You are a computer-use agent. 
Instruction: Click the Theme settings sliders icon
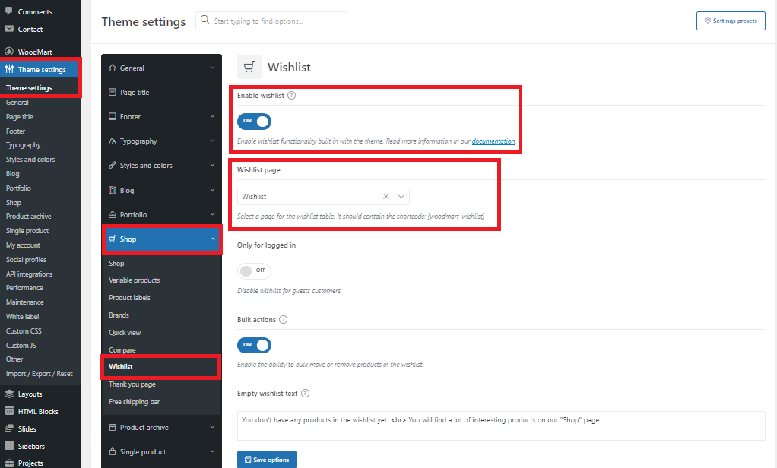tap(9, 69)
